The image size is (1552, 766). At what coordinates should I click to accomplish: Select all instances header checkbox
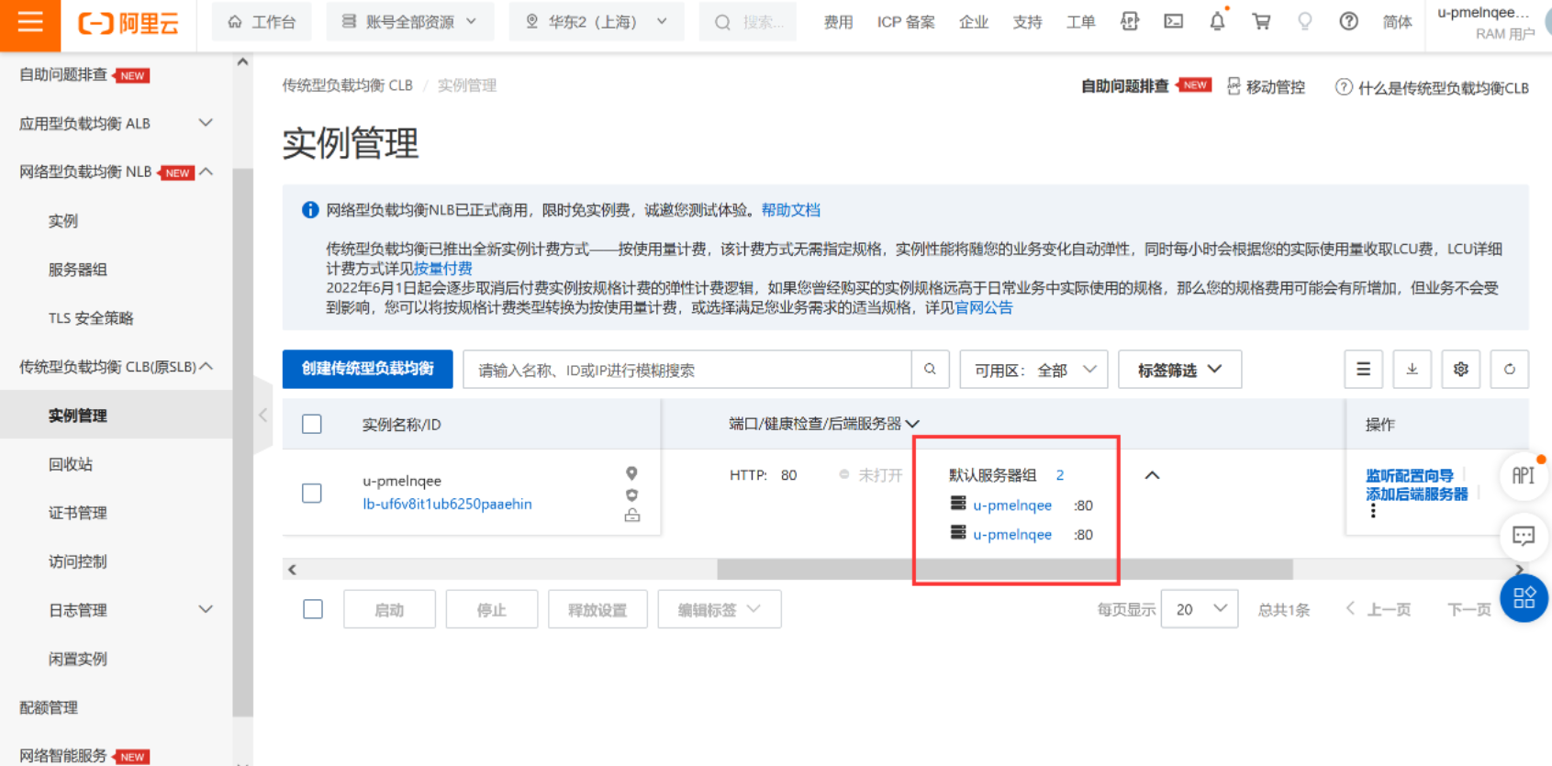[x=312, y=424]
